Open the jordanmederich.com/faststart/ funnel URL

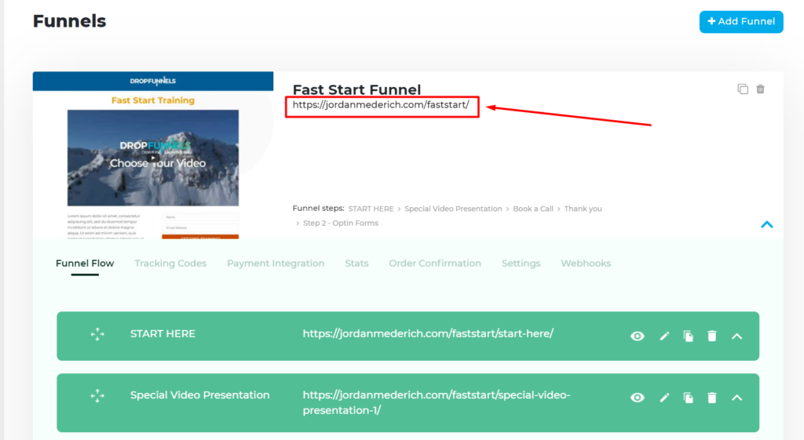pos(381,105)
